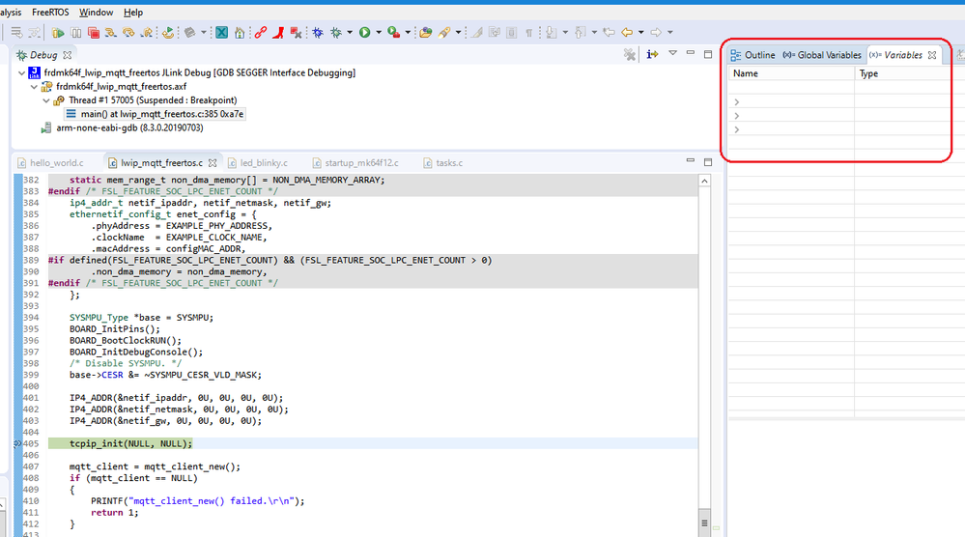Click the green Run play icon

(365, 33)
